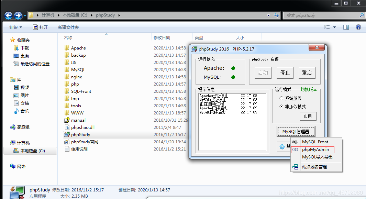Click the Explorer back navigation arrow
The image size is (366, 199).
(9, 15)
